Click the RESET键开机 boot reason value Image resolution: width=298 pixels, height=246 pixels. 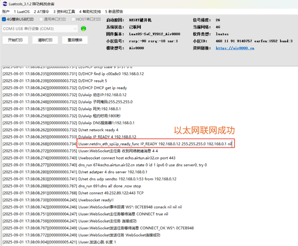click(140, 20)
